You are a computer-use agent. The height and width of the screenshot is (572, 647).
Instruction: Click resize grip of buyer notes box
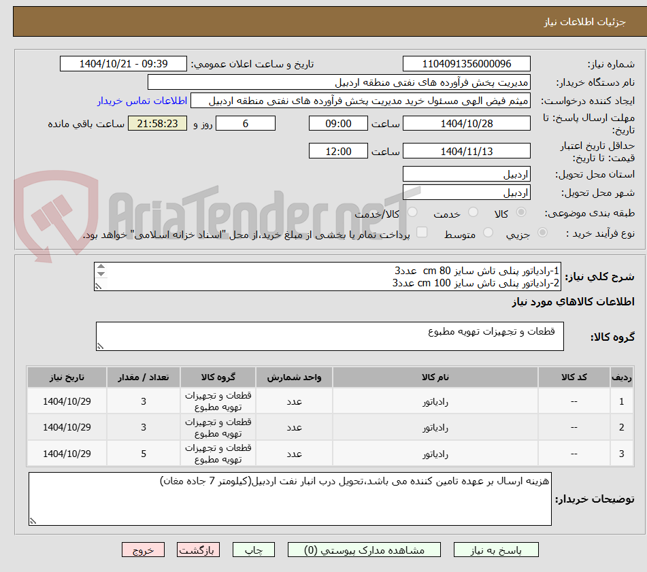[x=33, y=521]
